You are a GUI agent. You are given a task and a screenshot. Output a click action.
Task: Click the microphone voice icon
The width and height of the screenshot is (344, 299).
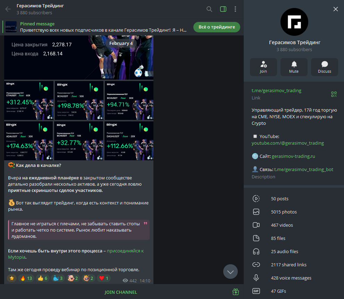coord(256,278)
